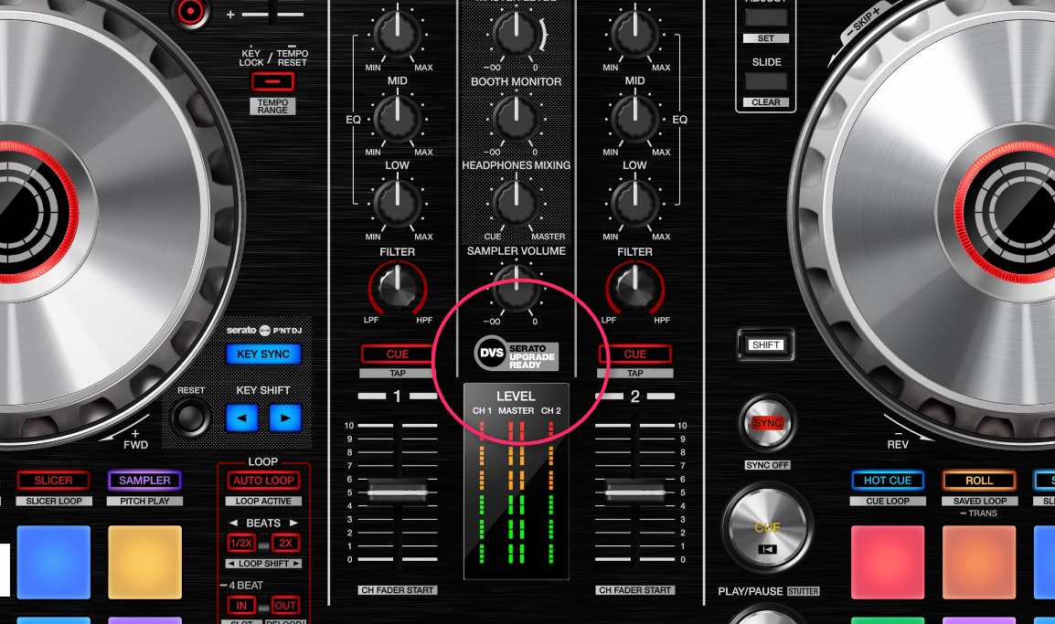Click the channel 1 volume fader
The width and height of the screenshot is (1055, 624).
[x=398, y=492]
